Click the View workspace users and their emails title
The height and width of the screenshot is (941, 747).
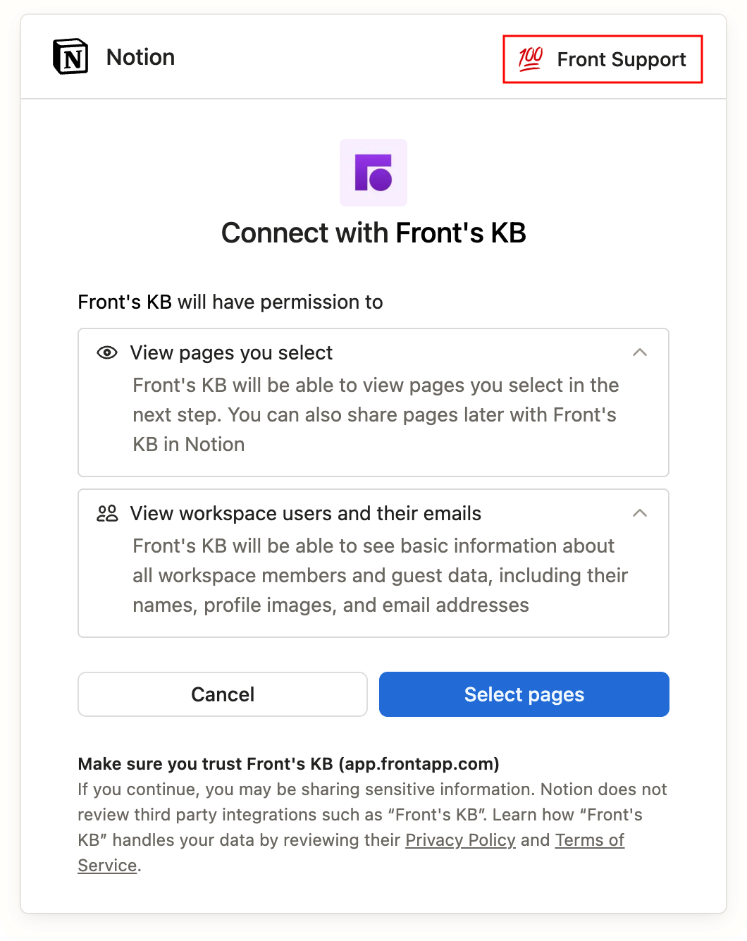[305, 513]
